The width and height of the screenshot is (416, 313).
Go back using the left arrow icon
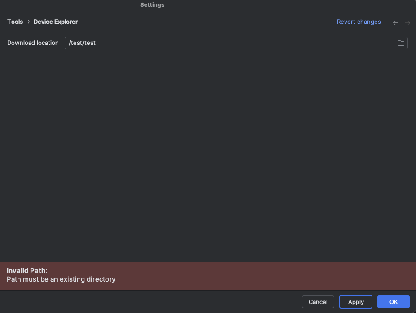tap(396, 23)
